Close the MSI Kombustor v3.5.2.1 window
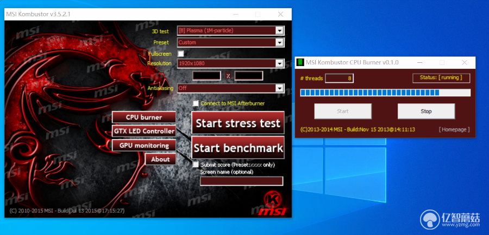The height and width of the screenshot is (235, 489). click(280, 14)
